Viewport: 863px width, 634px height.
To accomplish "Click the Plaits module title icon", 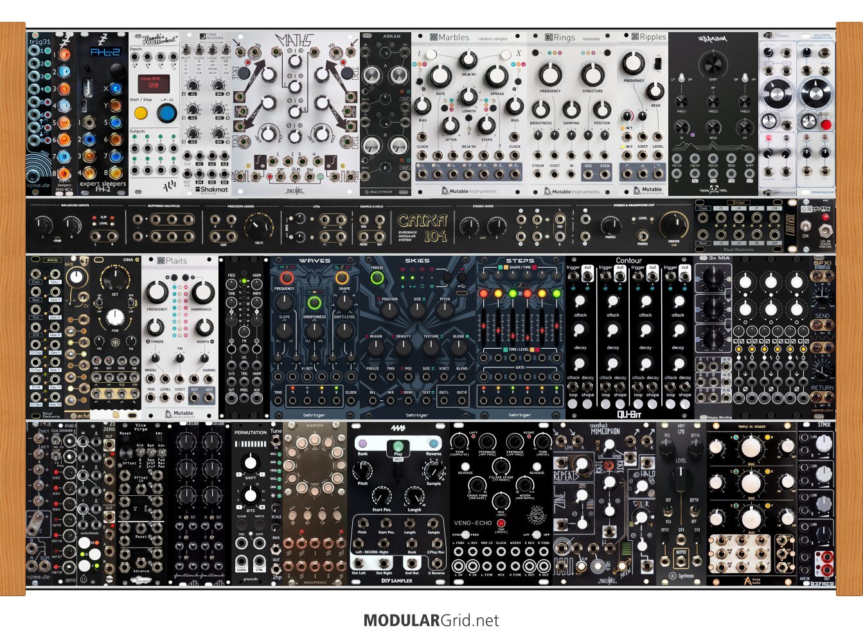I will pos(161,261).
